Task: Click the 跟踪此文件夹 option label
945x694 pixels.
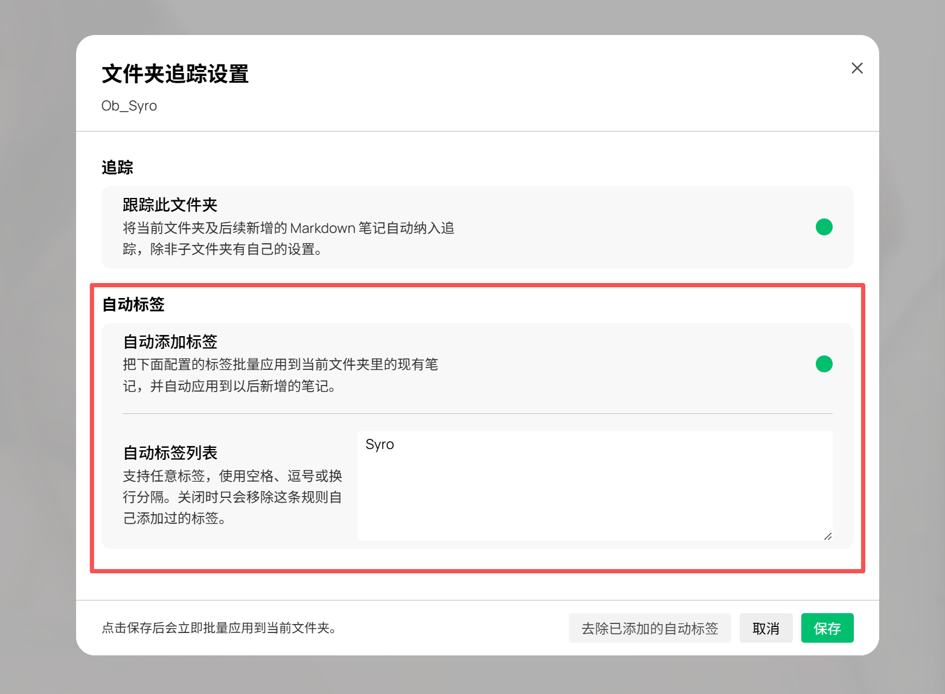Action: coord(170,205)
